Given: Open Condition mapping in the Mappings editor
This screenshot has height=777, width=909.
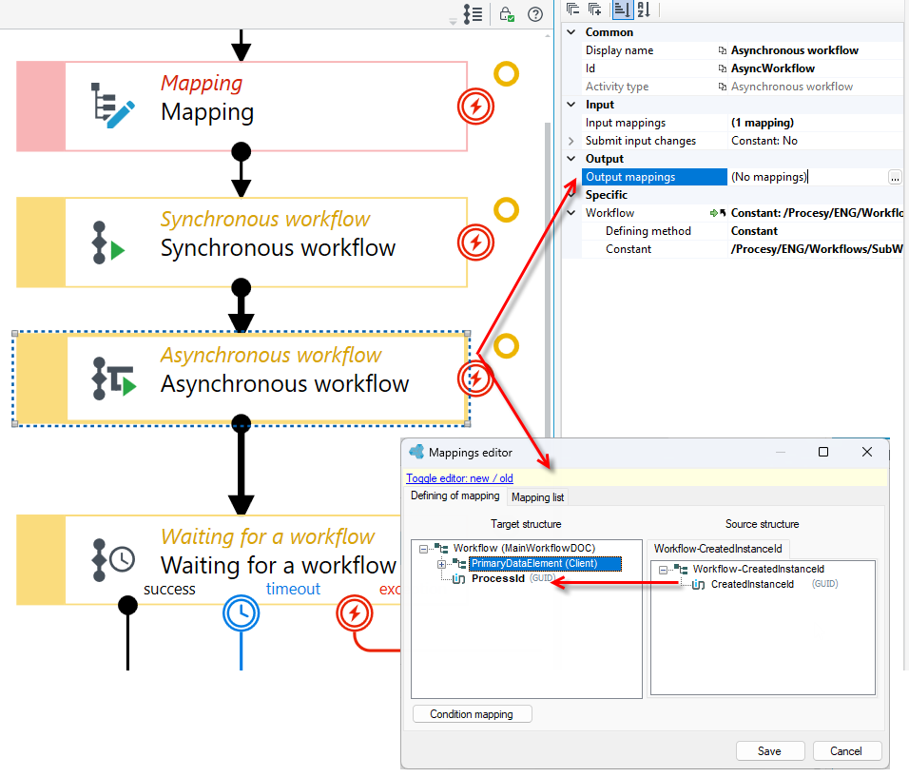Looking at the screenshot, I should pyautogui.click(x=472, y=714).
